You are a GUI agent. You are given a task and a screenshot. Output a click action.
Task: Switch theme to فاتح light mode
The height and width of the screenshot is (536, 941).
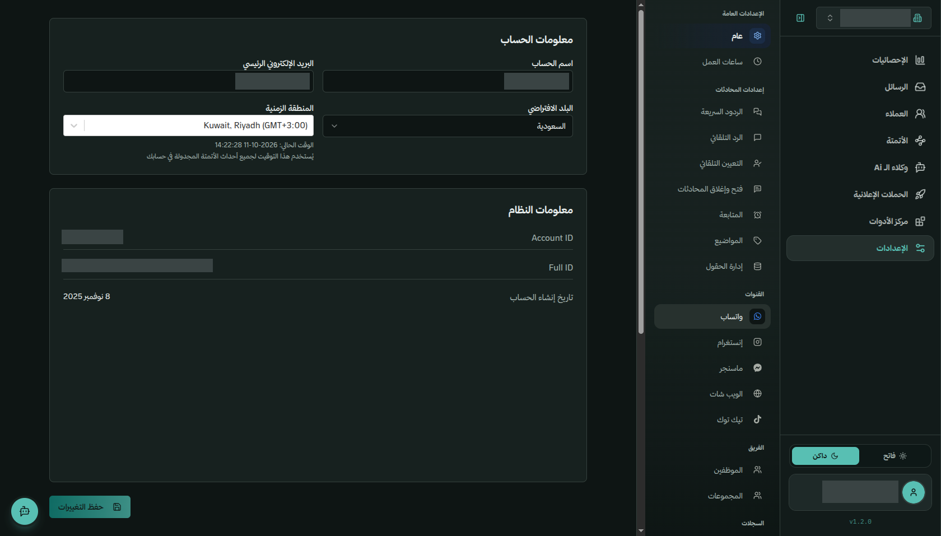pos(895,456)
